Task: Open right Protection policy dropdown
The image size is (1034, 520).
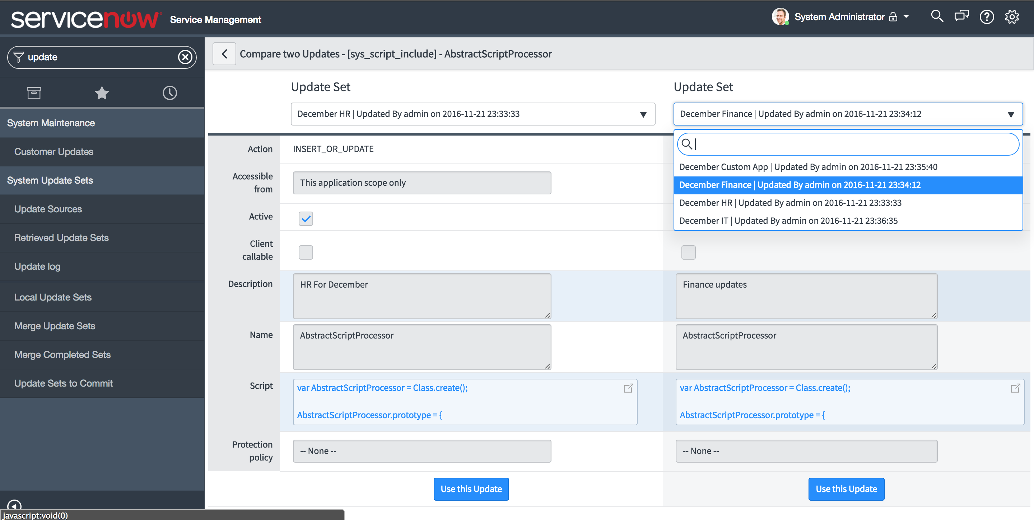Action: 806,451
